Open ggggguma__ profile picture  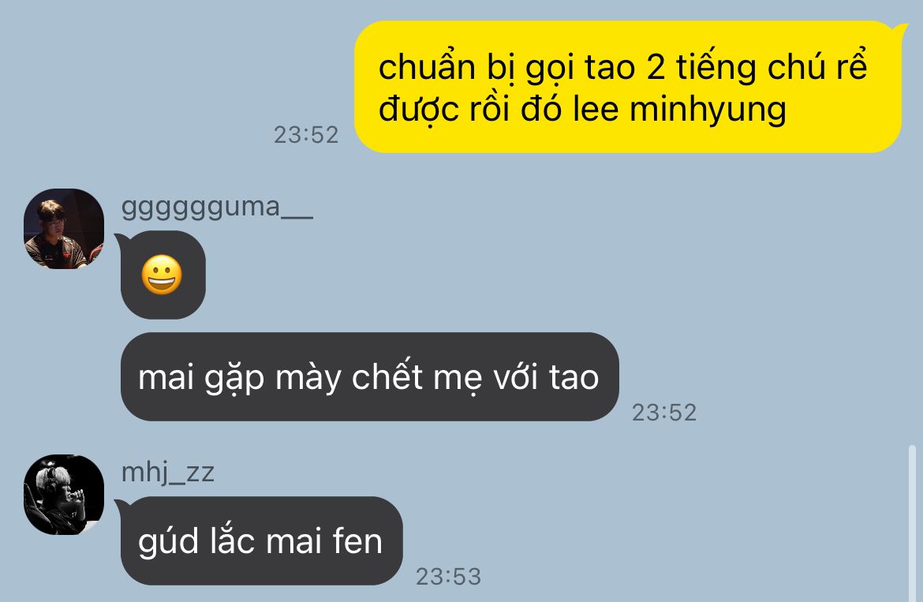[x=64, y=228]
